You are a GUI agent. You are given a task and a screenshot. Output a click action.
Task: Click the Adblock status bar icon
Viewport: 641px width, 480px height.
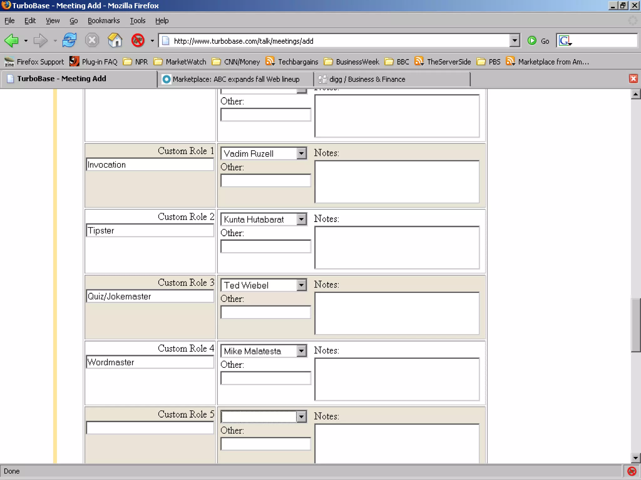(632, 471)
